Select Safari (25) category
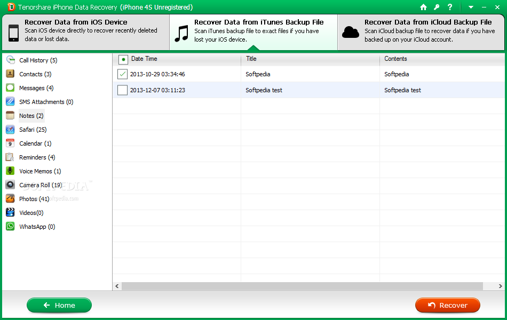Screen dimensions: 507x320 [x=33, y=130]
